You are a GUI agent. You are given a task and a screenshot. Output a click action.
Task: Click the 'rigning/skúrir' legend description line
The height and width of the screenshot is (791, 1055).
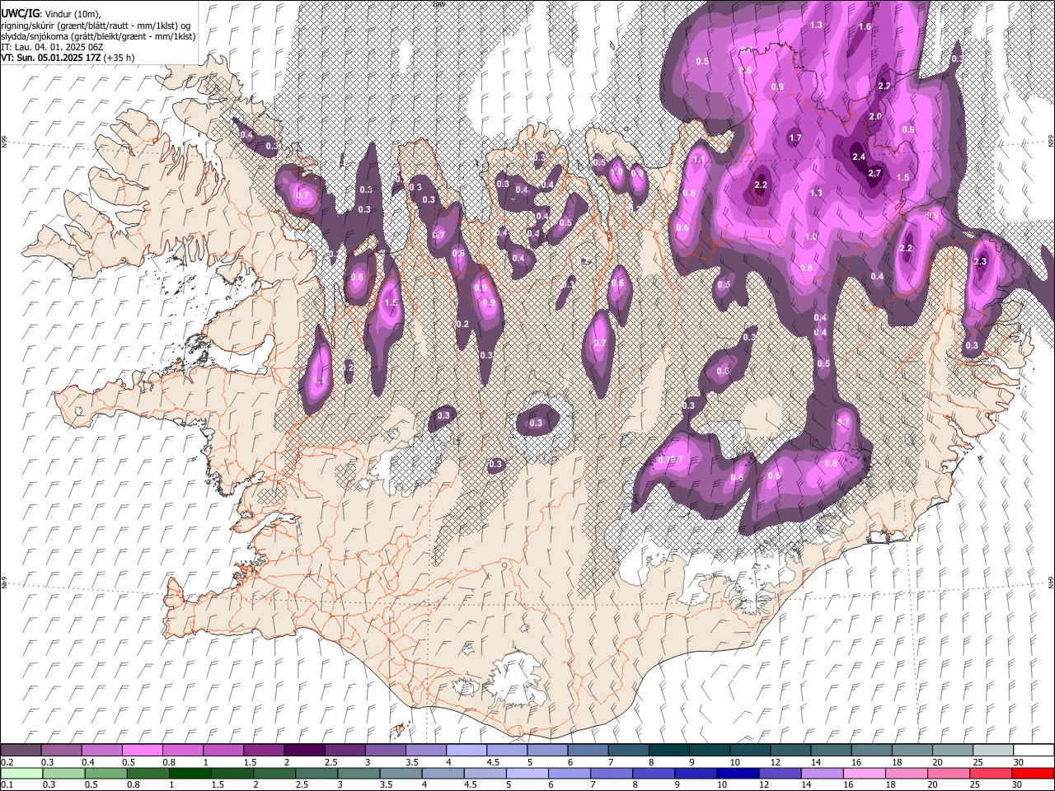click(x=96, y=26)
